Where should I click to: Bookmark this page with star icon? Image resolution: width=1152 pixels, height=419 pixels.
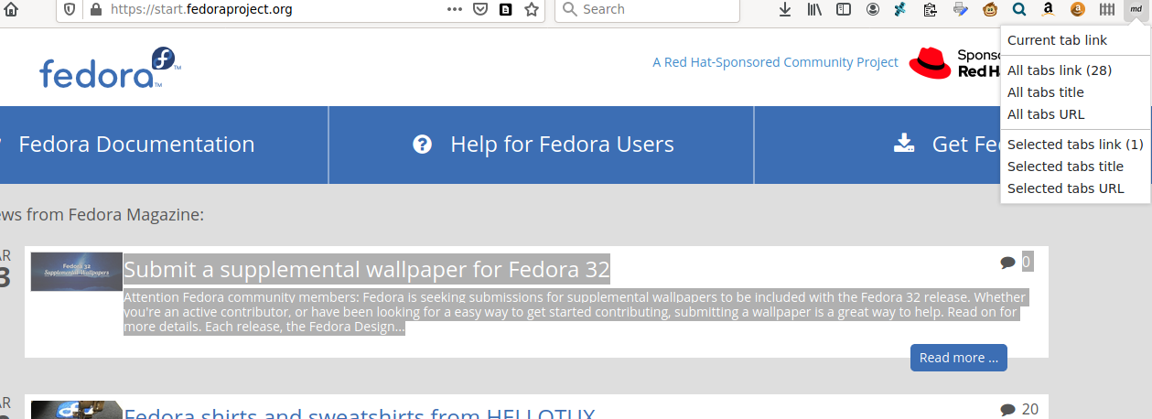(531, 9)
